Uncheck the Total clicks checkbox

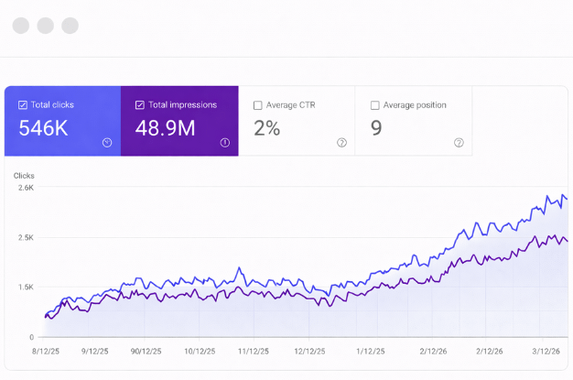pos(23,105)
